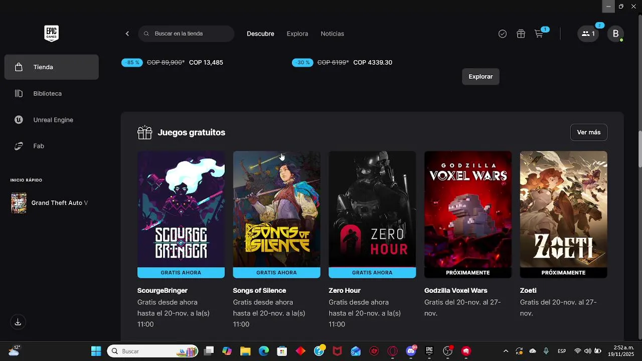
Task: Click ESP language indicator
Action: click(562, 351)
